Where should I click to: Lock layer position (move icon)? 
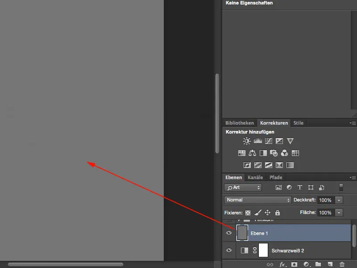[x=267, y=213]
